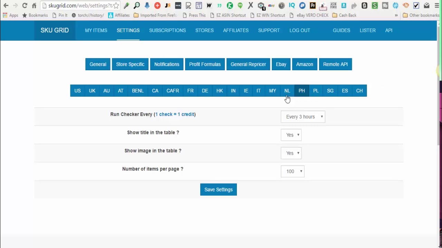The width and height of the screenshot is (442, 248).
Task: Open the pi symbol extension icon
Action: (199, 6)
